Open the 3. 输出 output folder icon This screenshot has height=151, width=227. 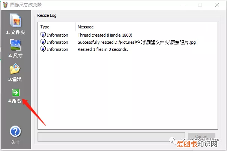point(15,68)
